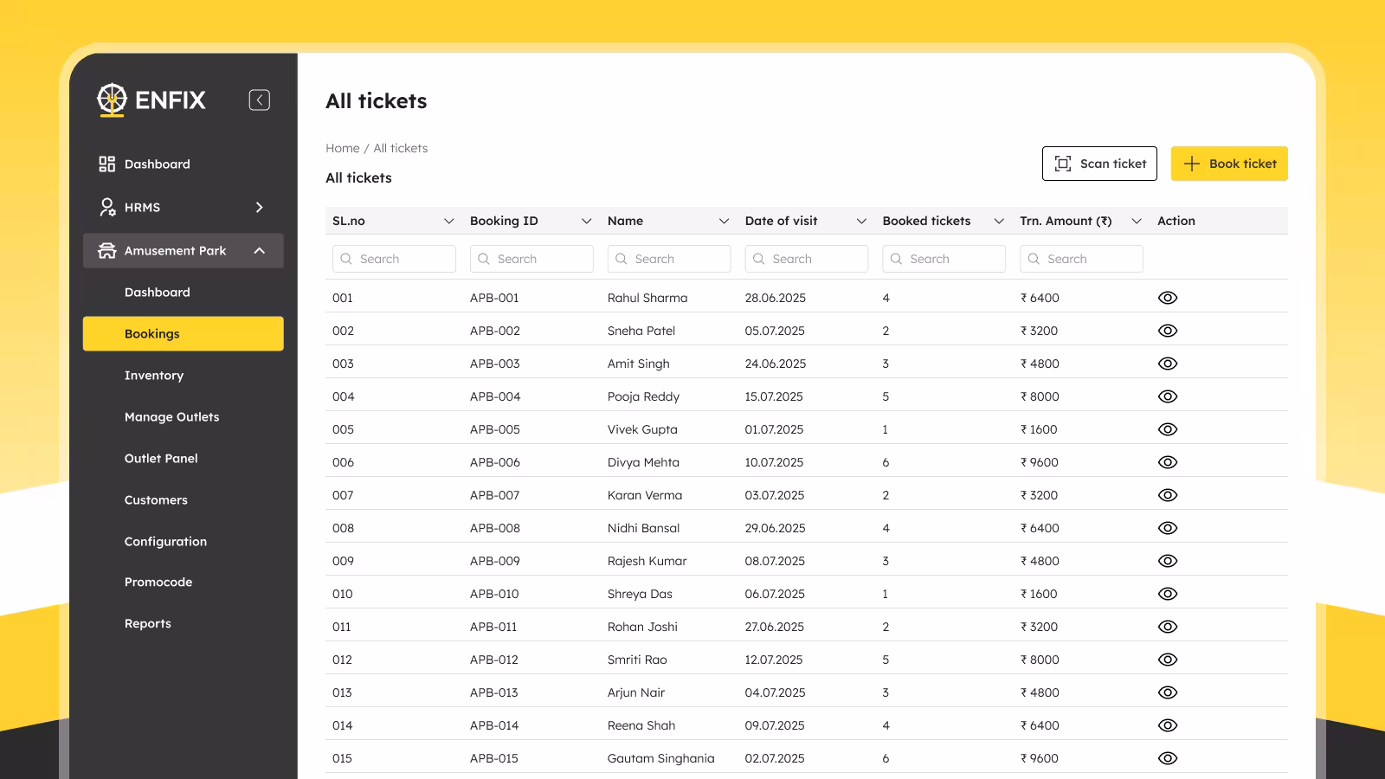Open the SL.no column sort dropdown

pos(448,221)
